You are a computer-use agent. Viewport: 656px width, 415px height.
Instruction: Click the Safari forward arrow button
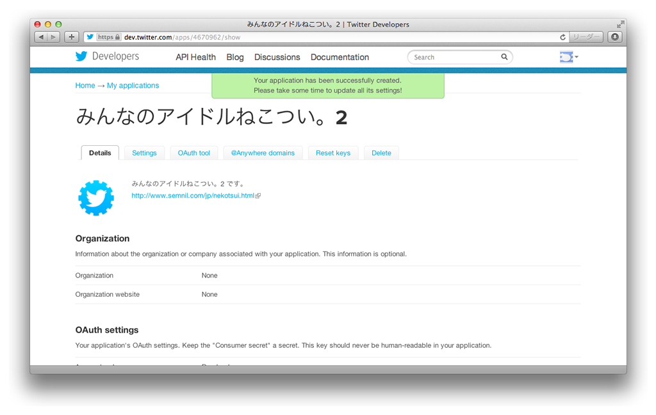tap(53, 37)
